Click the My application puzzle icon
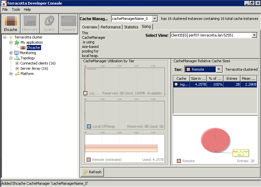261x187 pixels. click(x=17, y=42)
